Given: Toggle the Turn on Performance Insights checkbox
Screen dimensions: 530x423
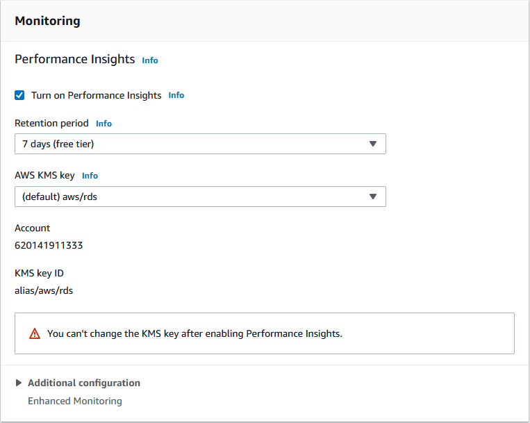Looking at the screenshot, I should click(x=19, y=95).
